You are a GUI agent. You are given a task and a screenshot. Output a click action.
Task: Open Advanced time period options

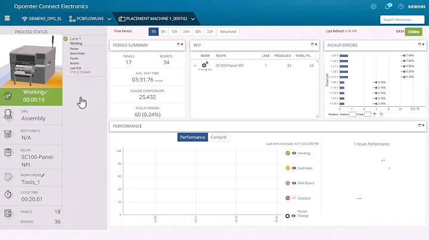click(228, 31)
